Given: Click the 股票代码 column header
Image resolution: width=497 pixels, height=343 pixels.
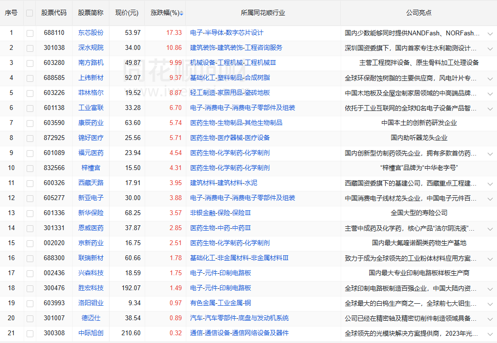Looking at the screenshot, I should 54,13.
